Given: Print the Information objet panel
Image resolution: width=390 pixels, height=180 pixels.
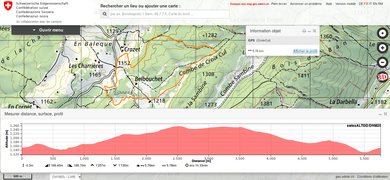Looking at the screenshot, I should pyautogui.click(x=304, y=31).
